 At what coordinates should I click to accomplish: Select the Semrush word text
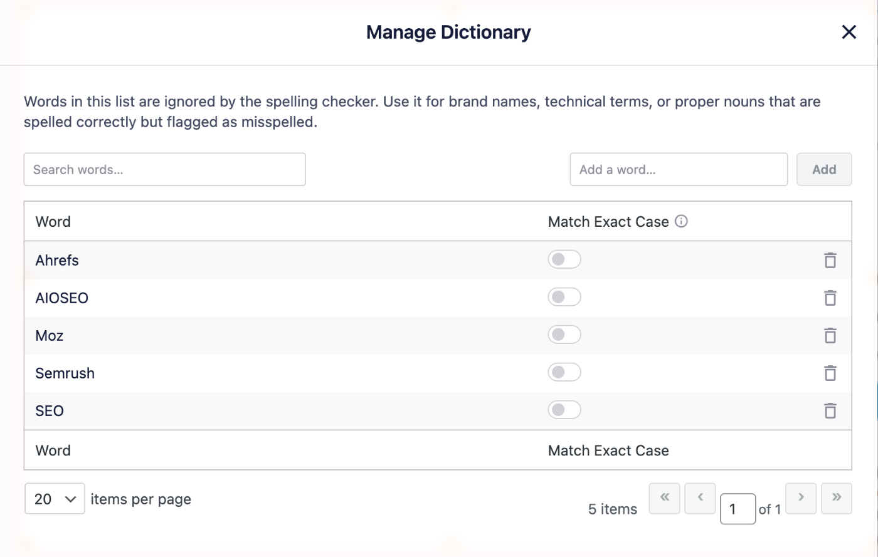coord(65,373)
